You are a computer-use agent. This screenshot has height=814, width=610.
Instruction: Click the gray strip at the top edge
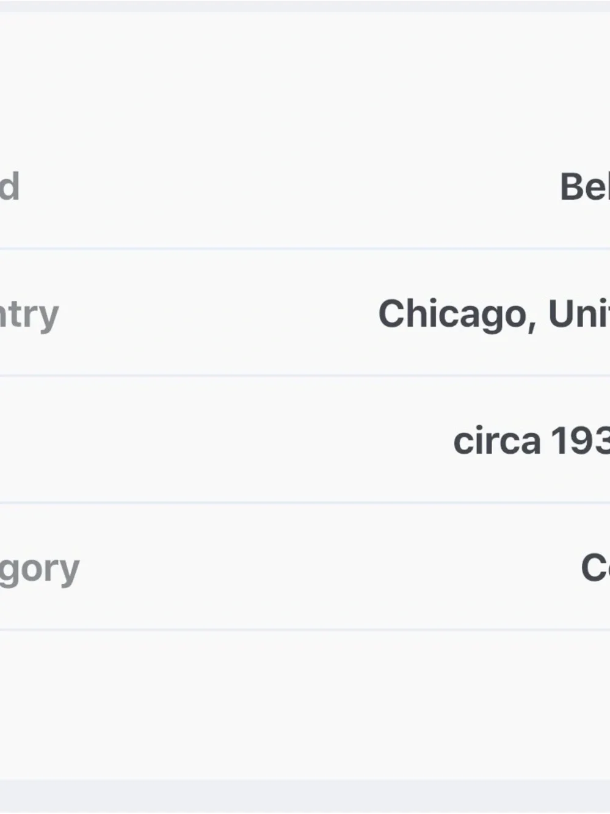tap(305, 5)
